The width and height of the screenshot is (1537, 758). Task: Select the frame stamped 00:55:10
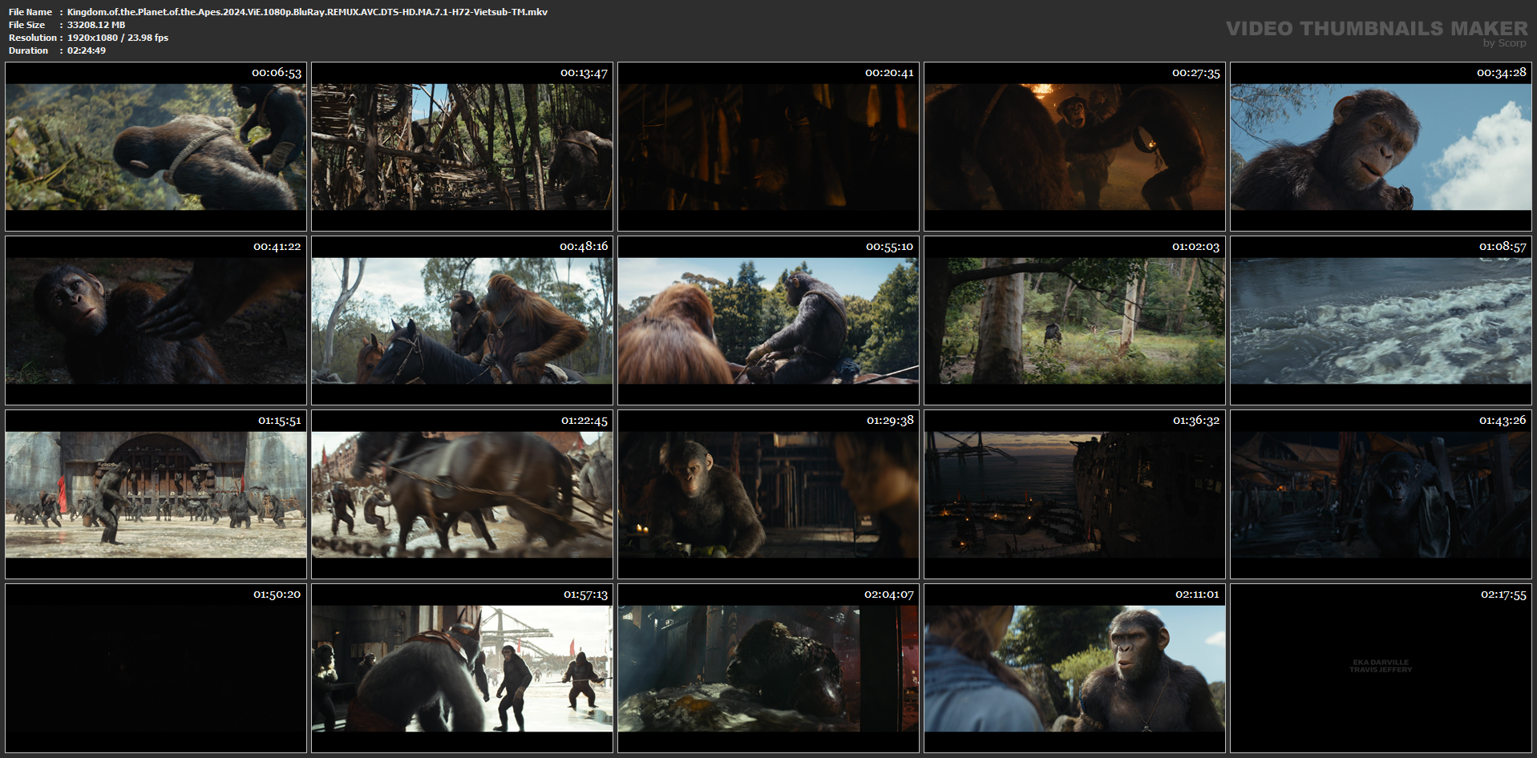(x=768, y=321)
